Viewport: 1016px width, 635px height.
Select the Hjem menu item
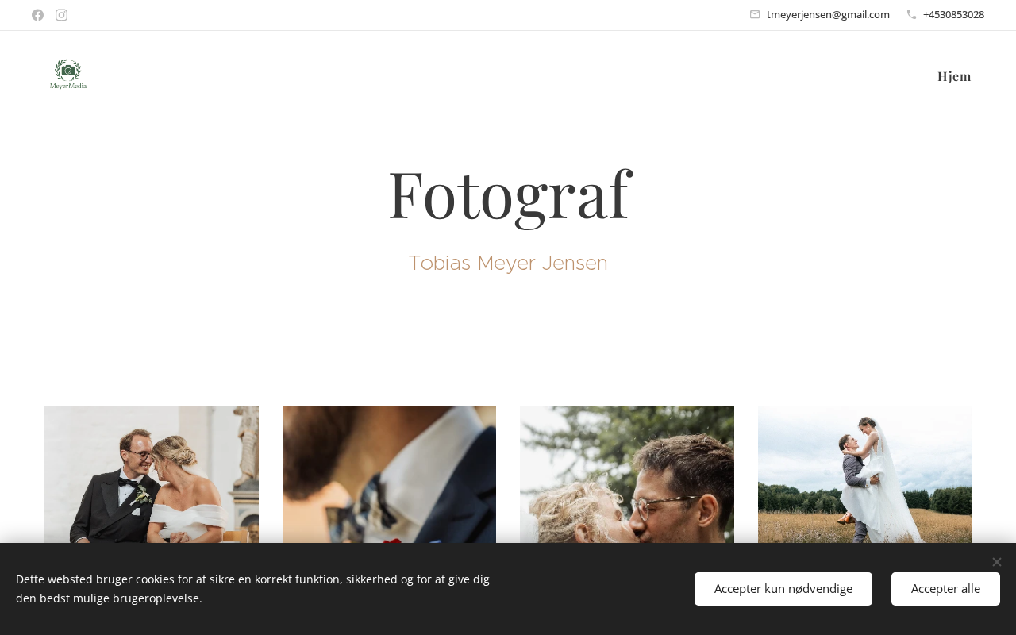(x=954, y=76)
